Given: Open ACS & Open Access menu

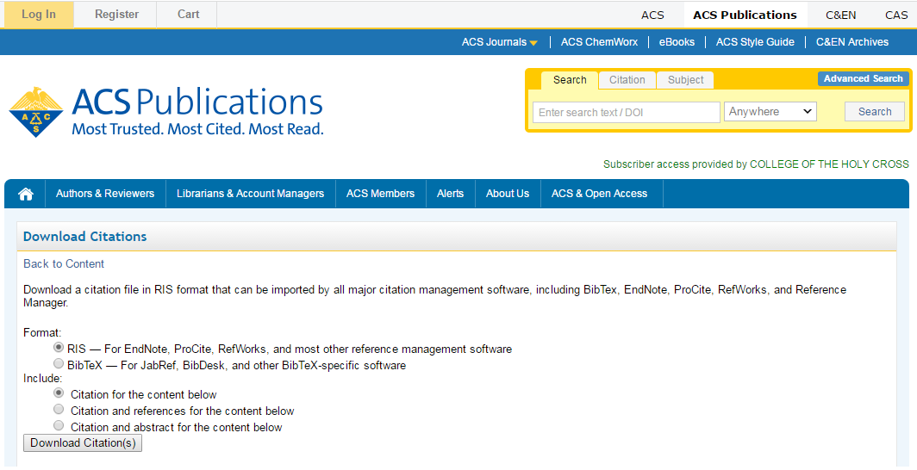Looking at the screenshot, I should 600,194.
